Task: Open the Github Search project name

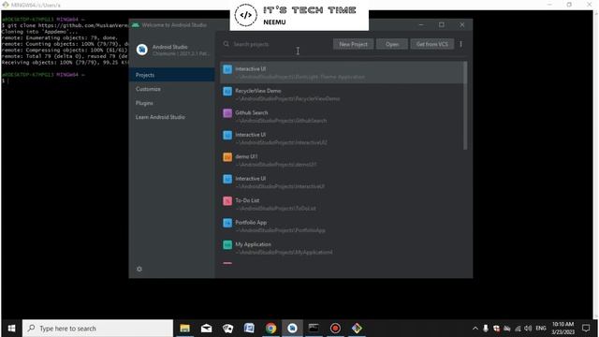Action: pos(252,112)
